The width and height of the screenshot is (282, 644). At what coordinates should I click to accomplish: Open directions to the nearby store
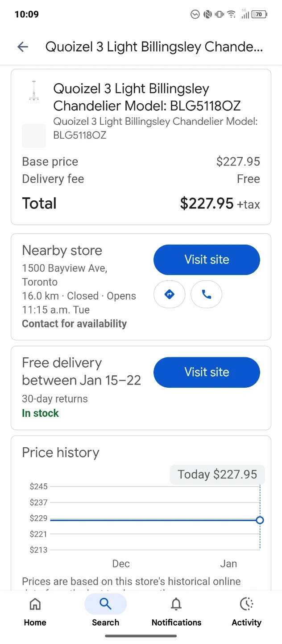(x=169, y=294)
